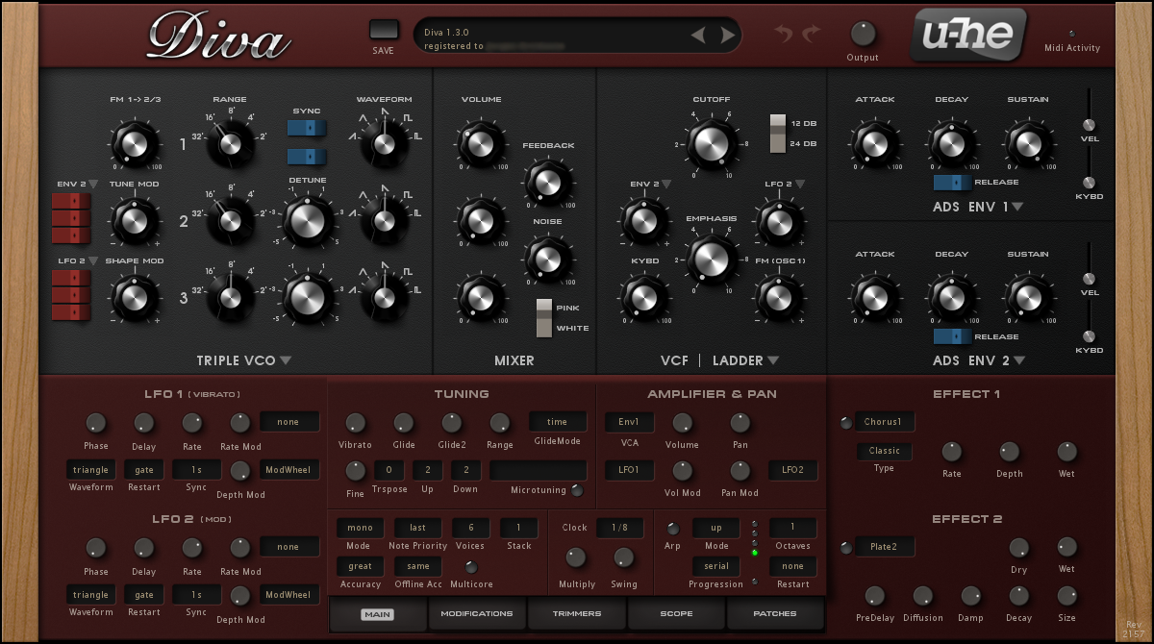Viewport: 1154px width, 644px height.
Task: Toggle the 12 dB / 24 dB filter switch
Action: pos(778,134)
